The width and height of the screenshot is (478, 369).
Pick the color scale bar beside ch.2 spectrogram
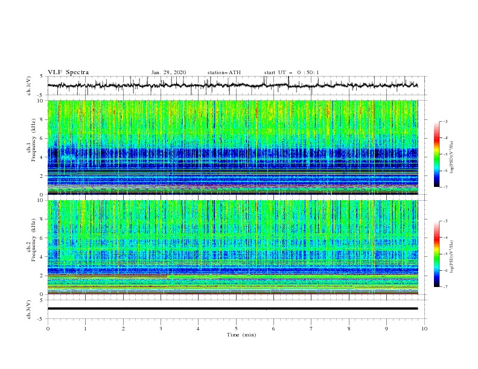pyautogui.click(x=437, y=254)
